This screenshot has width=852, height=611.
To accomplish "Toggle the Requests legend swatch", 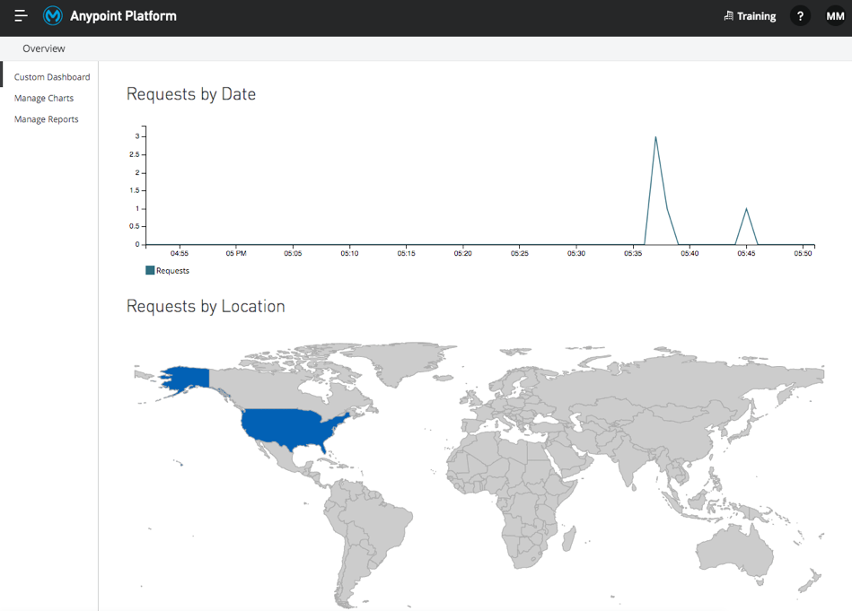I will [150, 270].
